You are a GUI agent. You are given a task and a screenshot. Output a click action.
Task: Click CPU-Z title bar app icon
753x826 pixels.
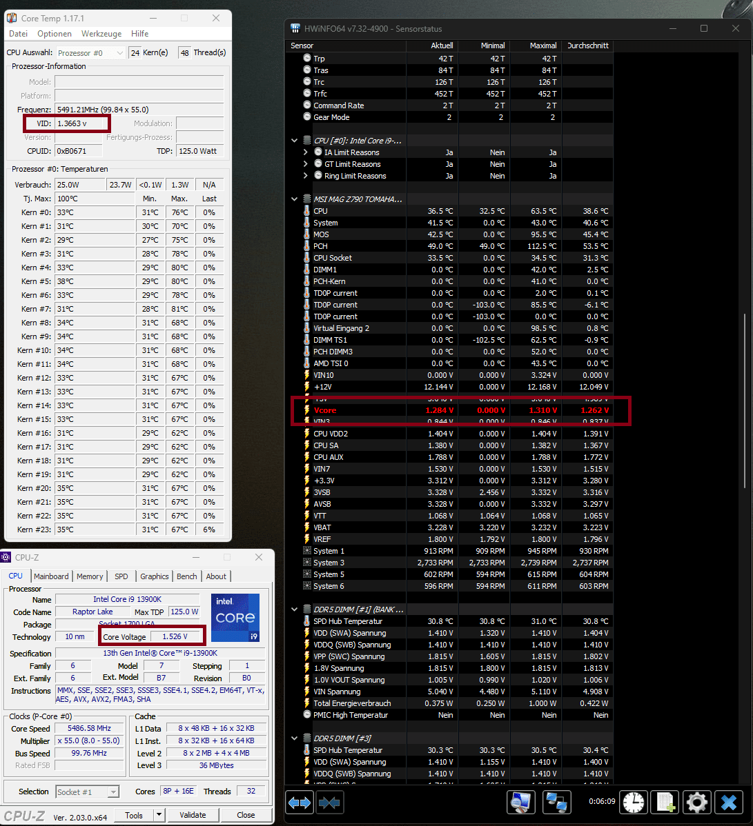coord(6,557)
